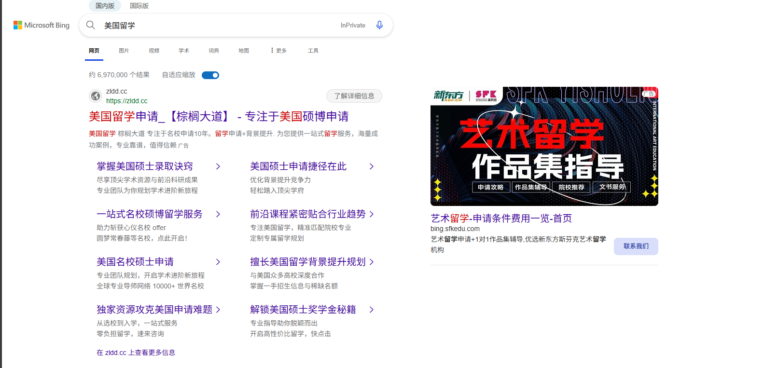
Task: Open link 美国硕士申请捷径在此
Action: (x=298, y=166)
